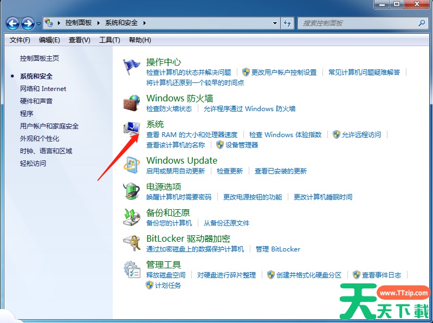Expand the arrow before 控制面板 in breadcrumb
Viewport: 433px width, 323px height.
click(59, 23)
